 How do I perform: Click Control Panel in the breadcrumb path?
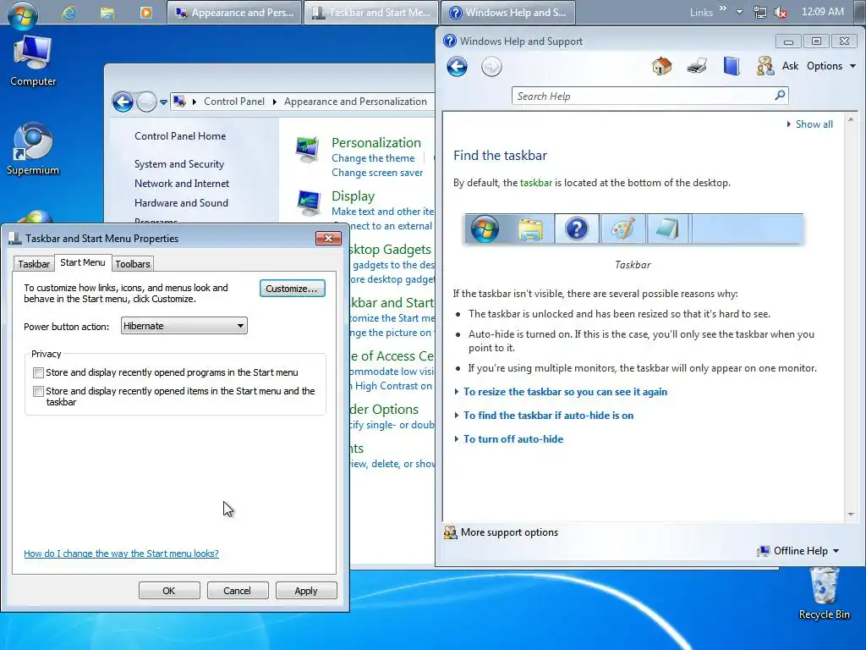point(234,102)
